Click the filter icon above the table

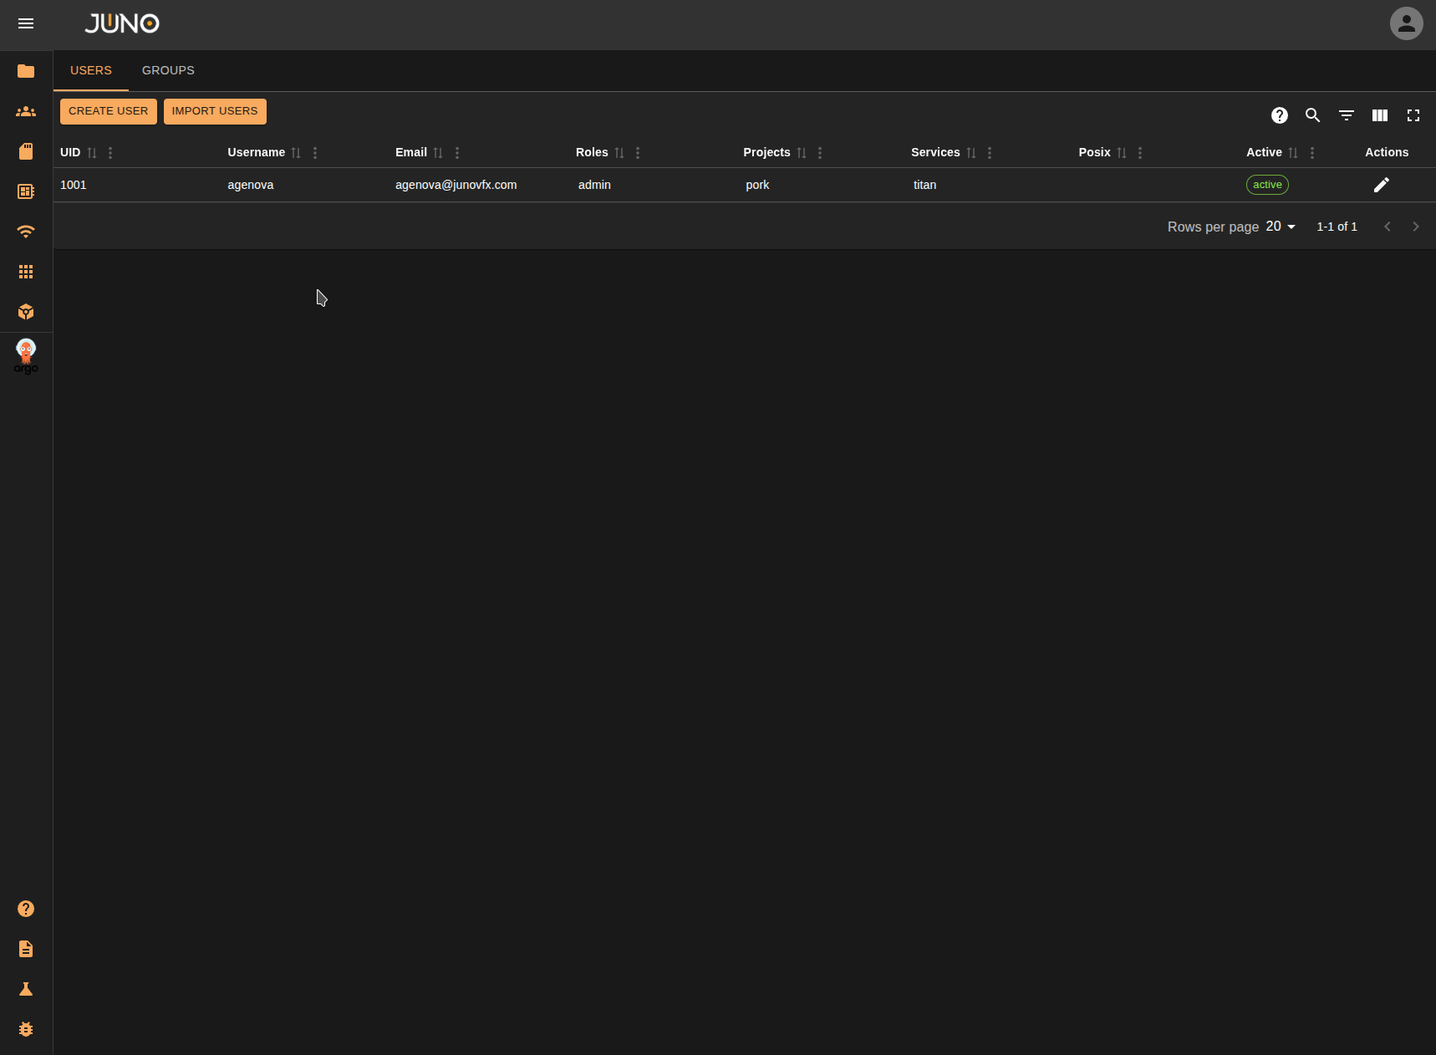coord(1346,115)
